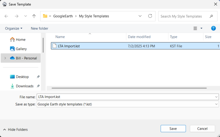Refresh the My Style Templates folder
Image resolution: width=220 pixels, height=137 pixels.
150,16
